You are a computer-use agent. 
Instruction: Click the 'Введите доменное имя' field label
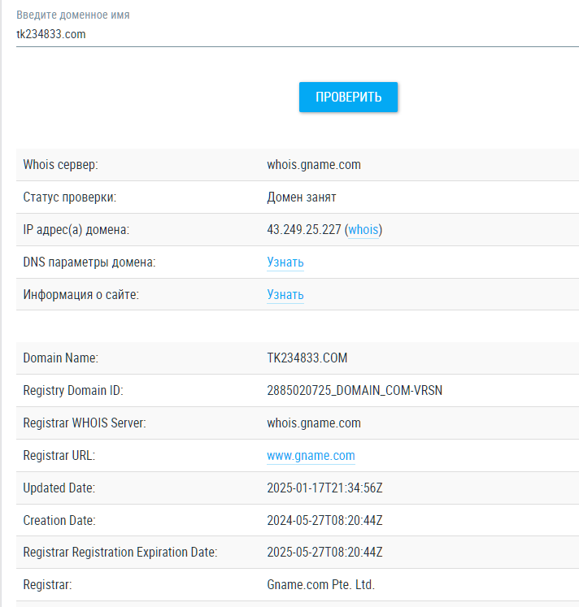coord(73,15)
